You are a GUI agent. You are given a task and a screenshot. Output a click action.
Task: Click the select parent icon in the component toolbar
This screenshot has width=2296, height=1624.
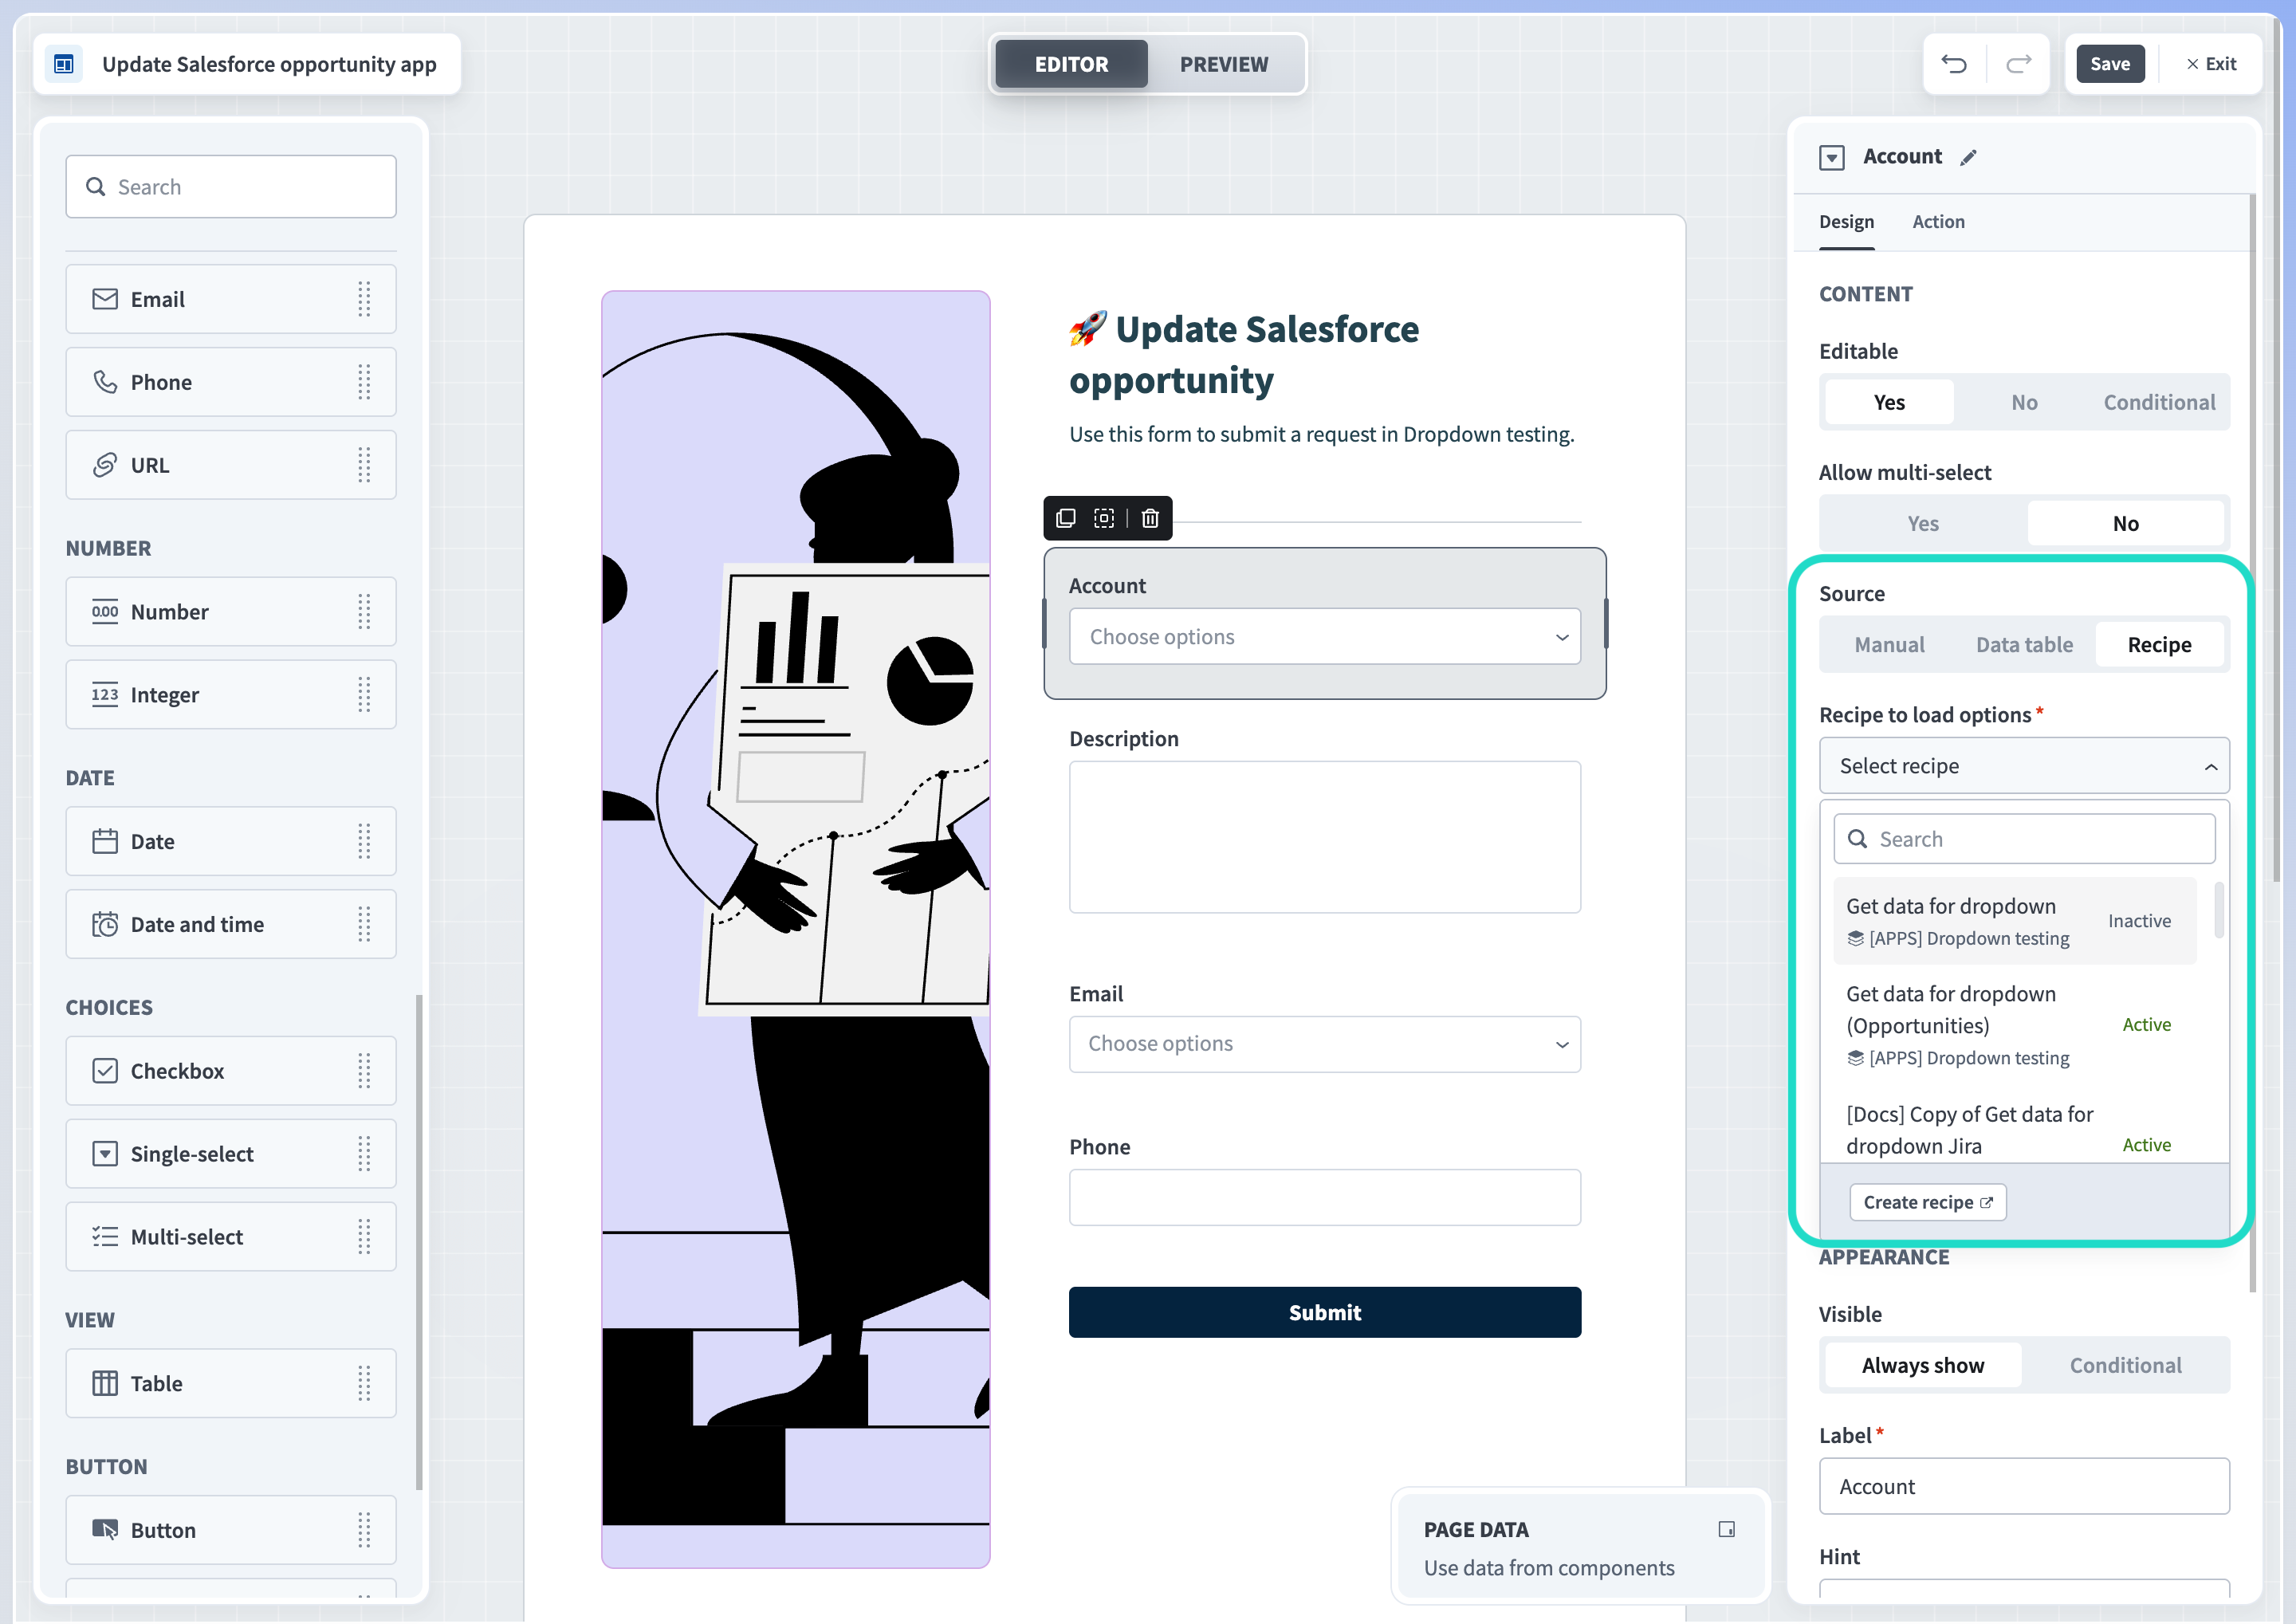pos(1104,518)
